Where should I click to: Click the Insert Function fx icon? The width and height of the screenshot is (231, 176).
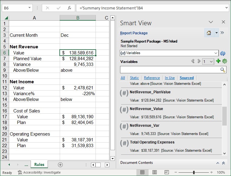click(x=69, y=8)
